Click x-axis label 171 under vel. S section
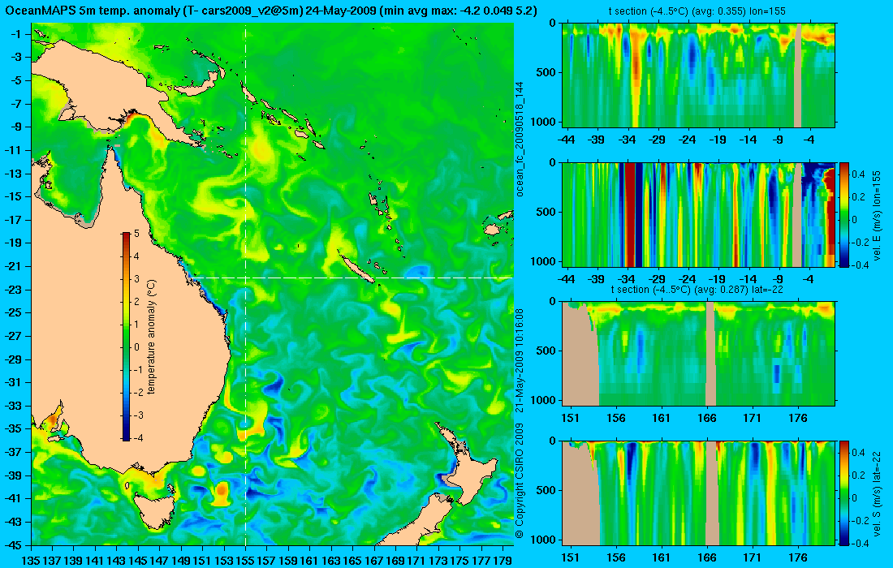This screenshot has width=893, height=568. tap(753, 557)
